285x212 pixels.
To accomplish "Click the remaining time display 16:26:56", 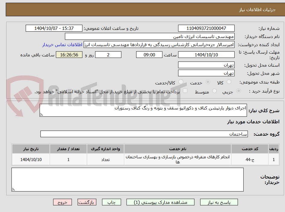I will 69,55.
